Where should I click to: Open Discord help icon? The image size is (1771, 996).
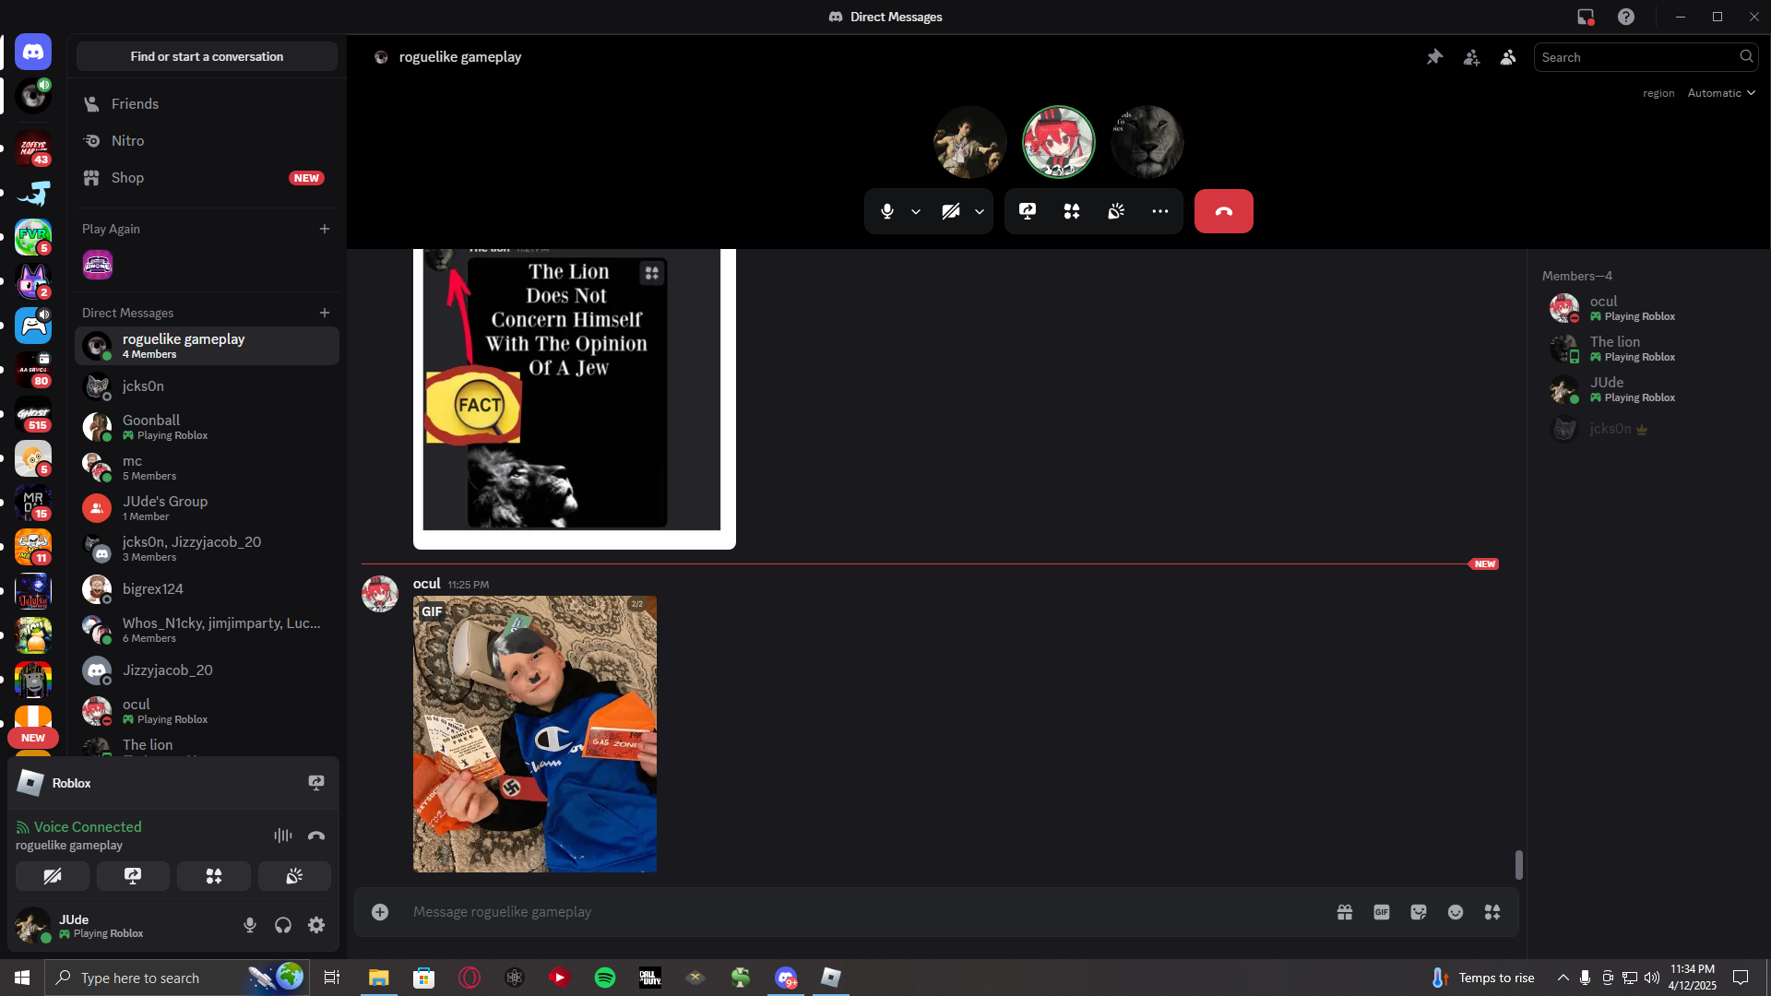1626,17
